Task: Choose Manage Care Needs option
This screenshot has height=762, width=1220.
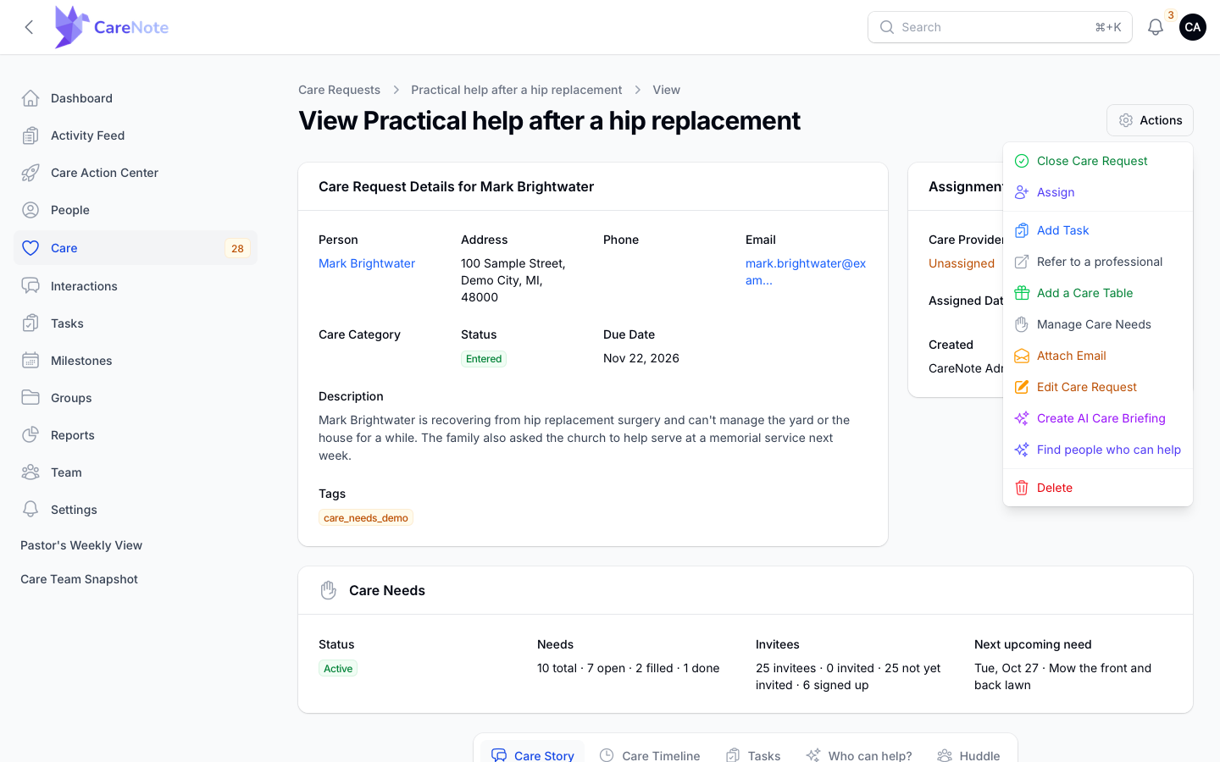Action: 1098,324
